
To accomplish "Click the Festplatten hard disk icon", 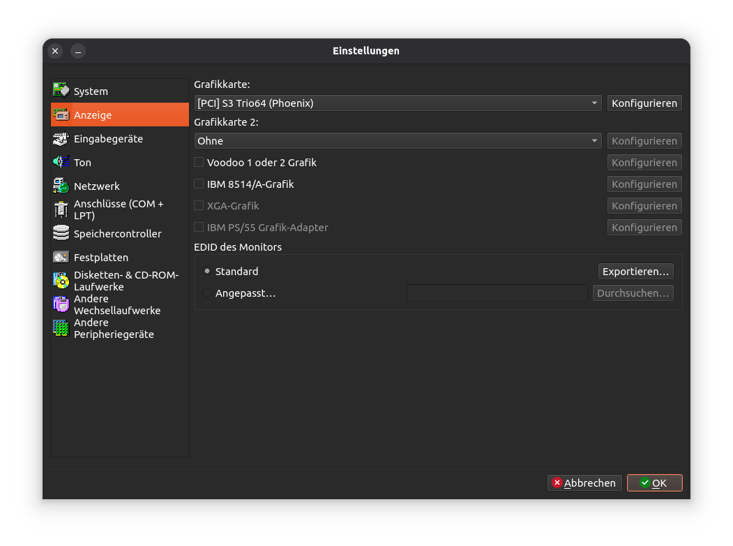I will [x=61, y=258].
